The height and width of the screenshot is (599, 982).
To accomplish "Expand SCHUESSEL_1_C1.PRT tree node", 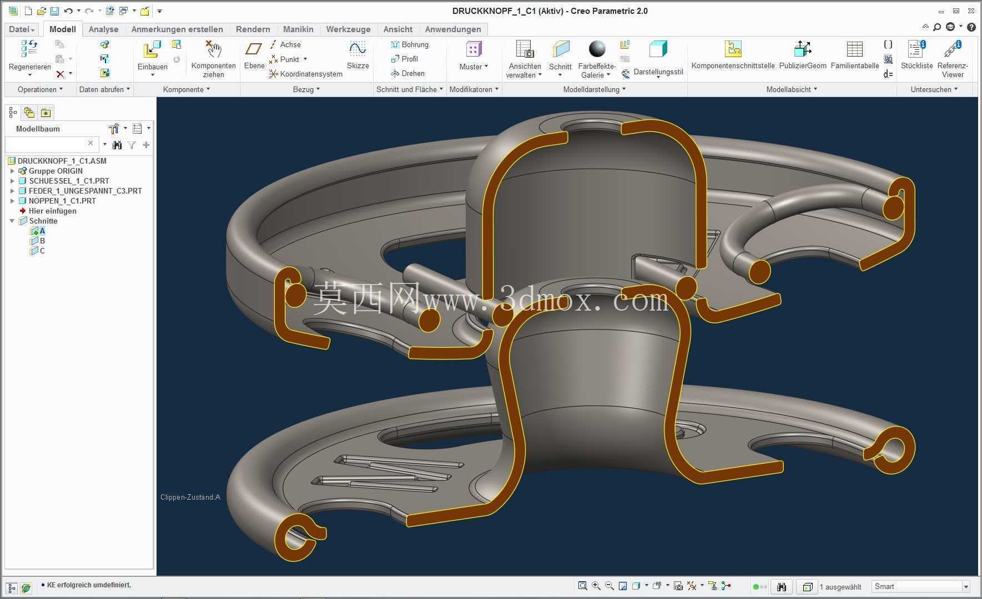I will tap(12, 181).
